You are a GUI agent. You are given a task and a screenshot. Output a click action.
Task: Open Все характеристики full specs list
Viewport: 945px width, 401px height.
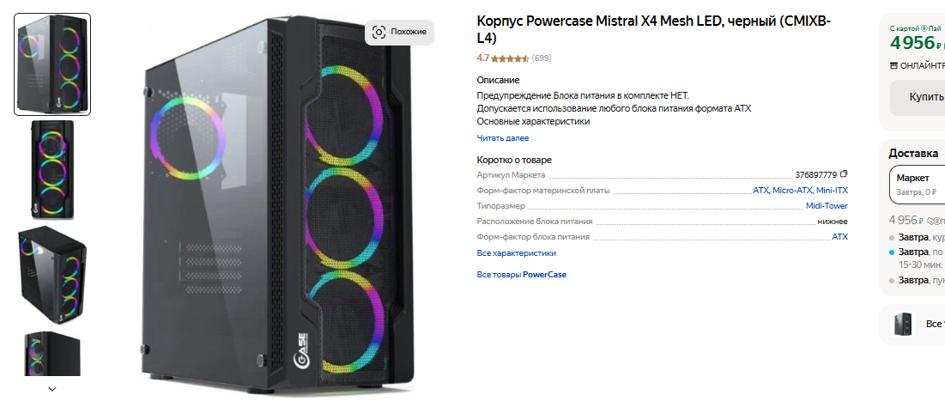point(517,253)
